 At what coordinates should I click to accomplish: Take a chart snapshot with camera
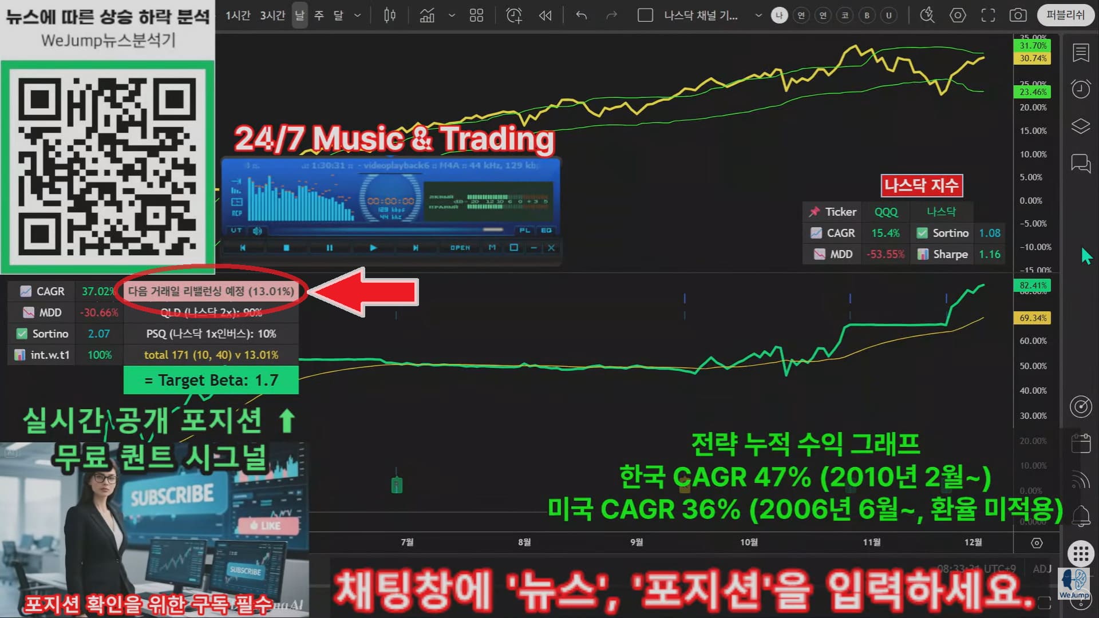[1018, 15]
